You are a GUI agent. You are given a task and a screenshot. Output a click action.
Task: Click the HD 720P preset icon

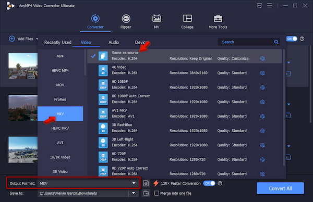coord(103,157)
